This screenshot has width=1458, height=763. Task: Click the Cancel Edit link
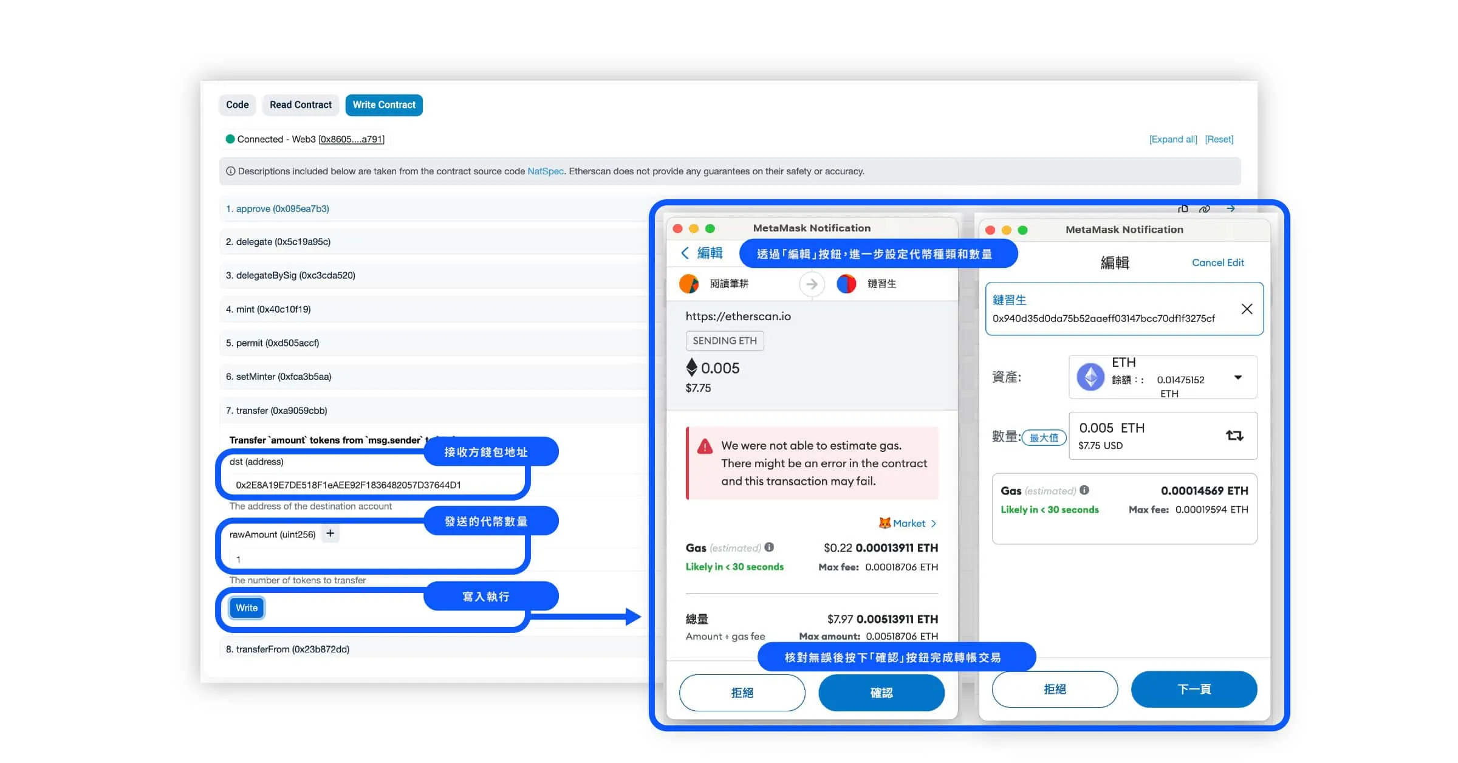tap(1218, 262)
